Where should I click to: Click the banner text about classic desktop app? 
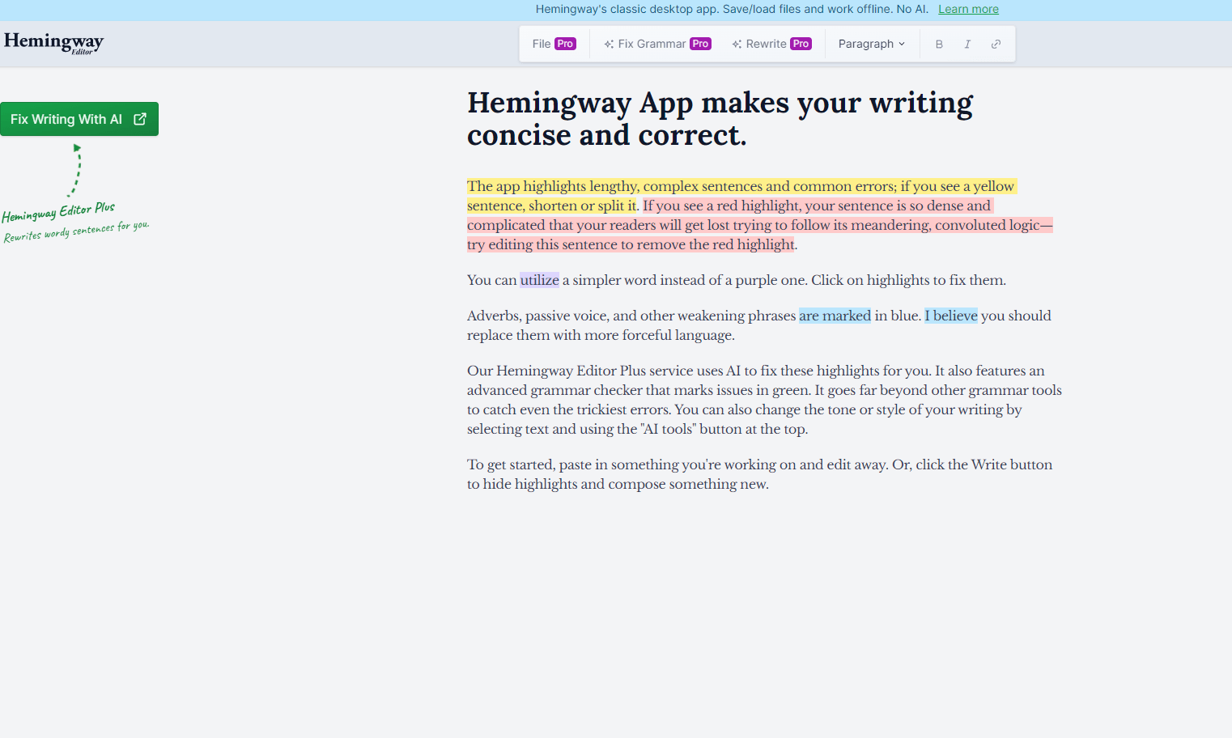pos(732,9)
